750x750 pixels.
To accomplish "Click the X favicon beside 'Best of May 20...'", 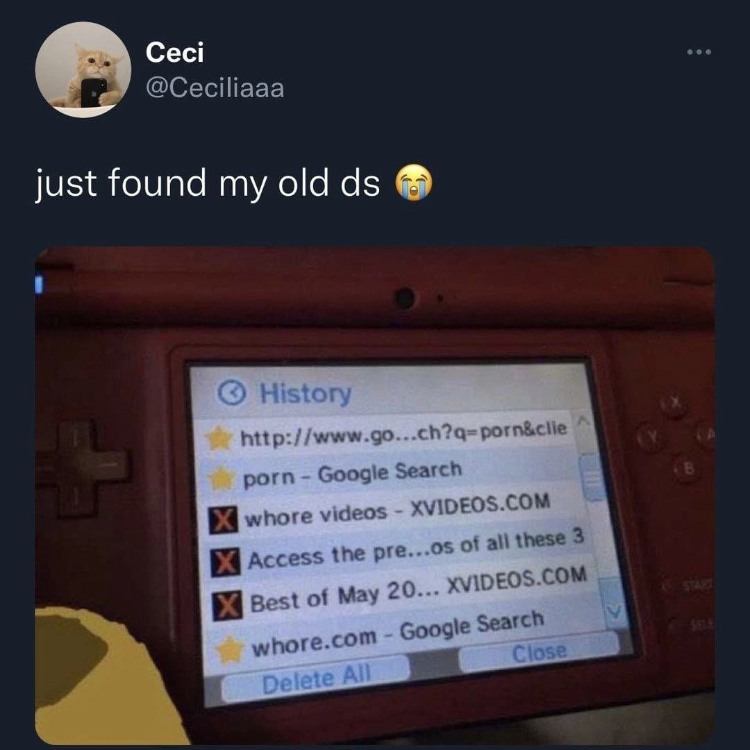I will 228,605.
